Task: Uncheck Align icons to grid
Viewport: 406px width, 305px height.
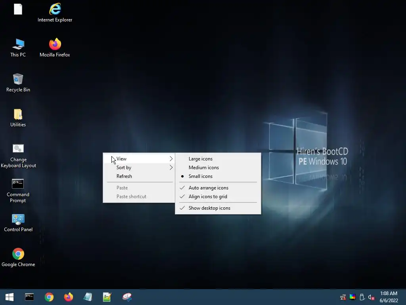Action: pyautogui.click(x=218, y=197)
